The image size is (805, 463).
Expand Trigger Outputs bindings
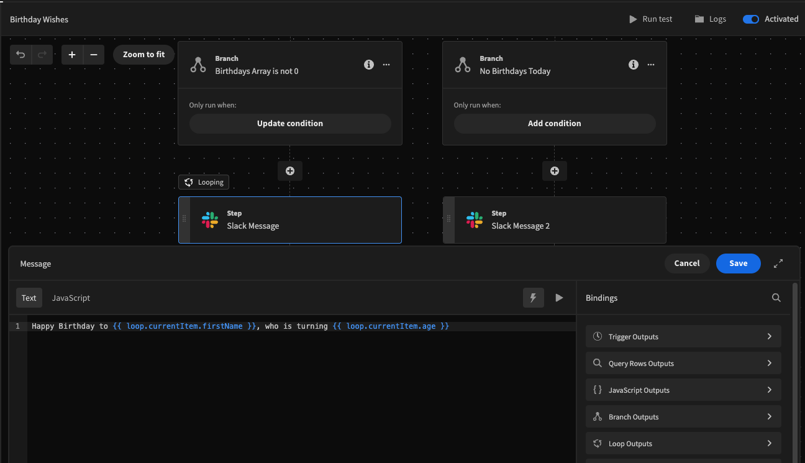click(x=683, y=336)
